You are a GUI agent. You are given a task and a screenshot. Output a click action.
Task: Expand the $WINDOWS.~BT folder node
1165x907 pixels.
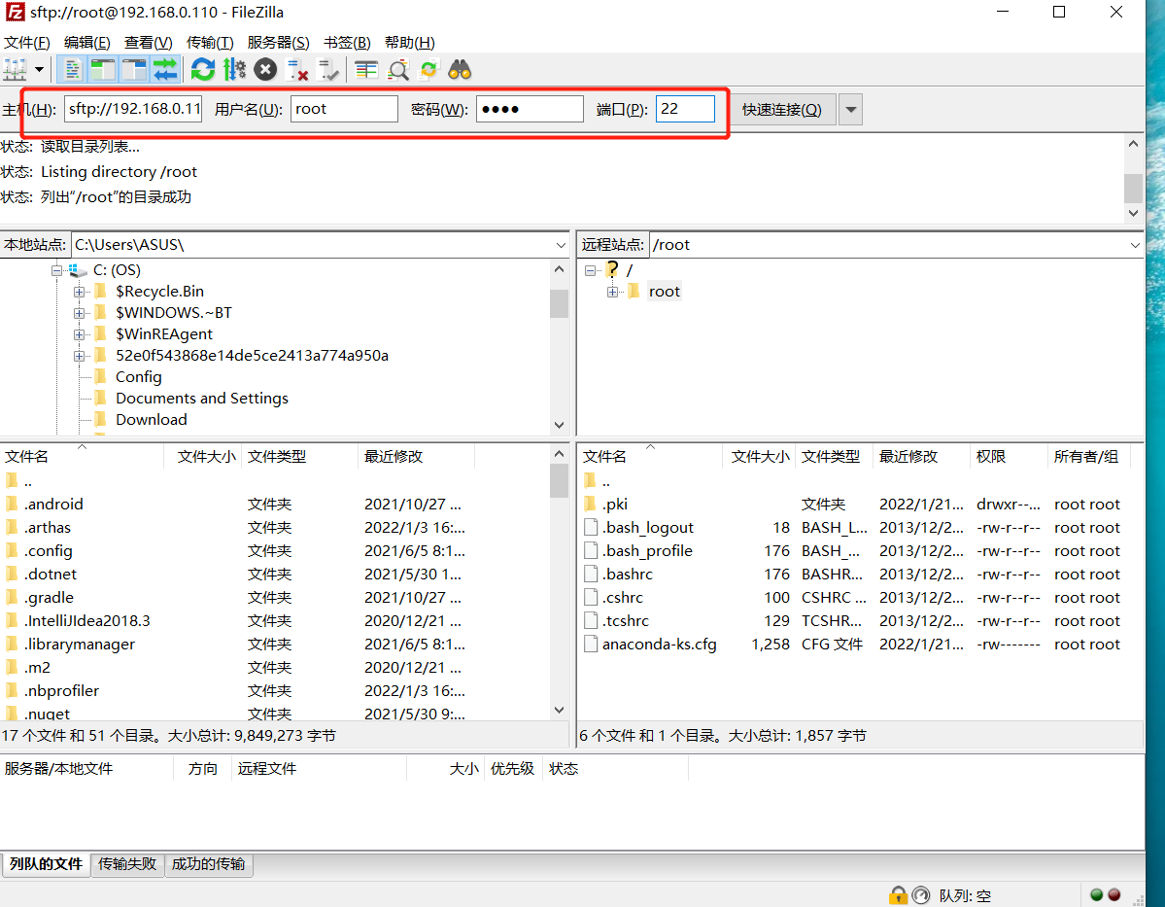(80, 314)
